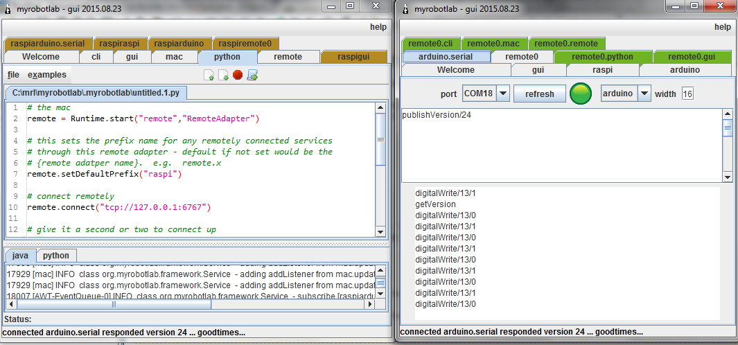Open the Welcome tab in right window
The image size is (738, 345).
coord(455,70)
